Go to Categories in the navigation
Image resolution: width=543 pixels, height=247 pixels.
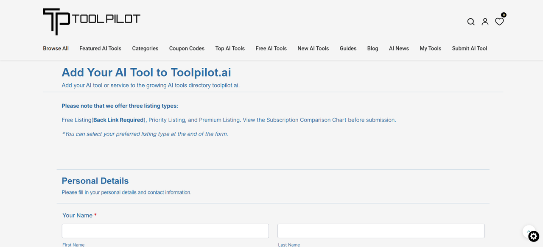145,48
